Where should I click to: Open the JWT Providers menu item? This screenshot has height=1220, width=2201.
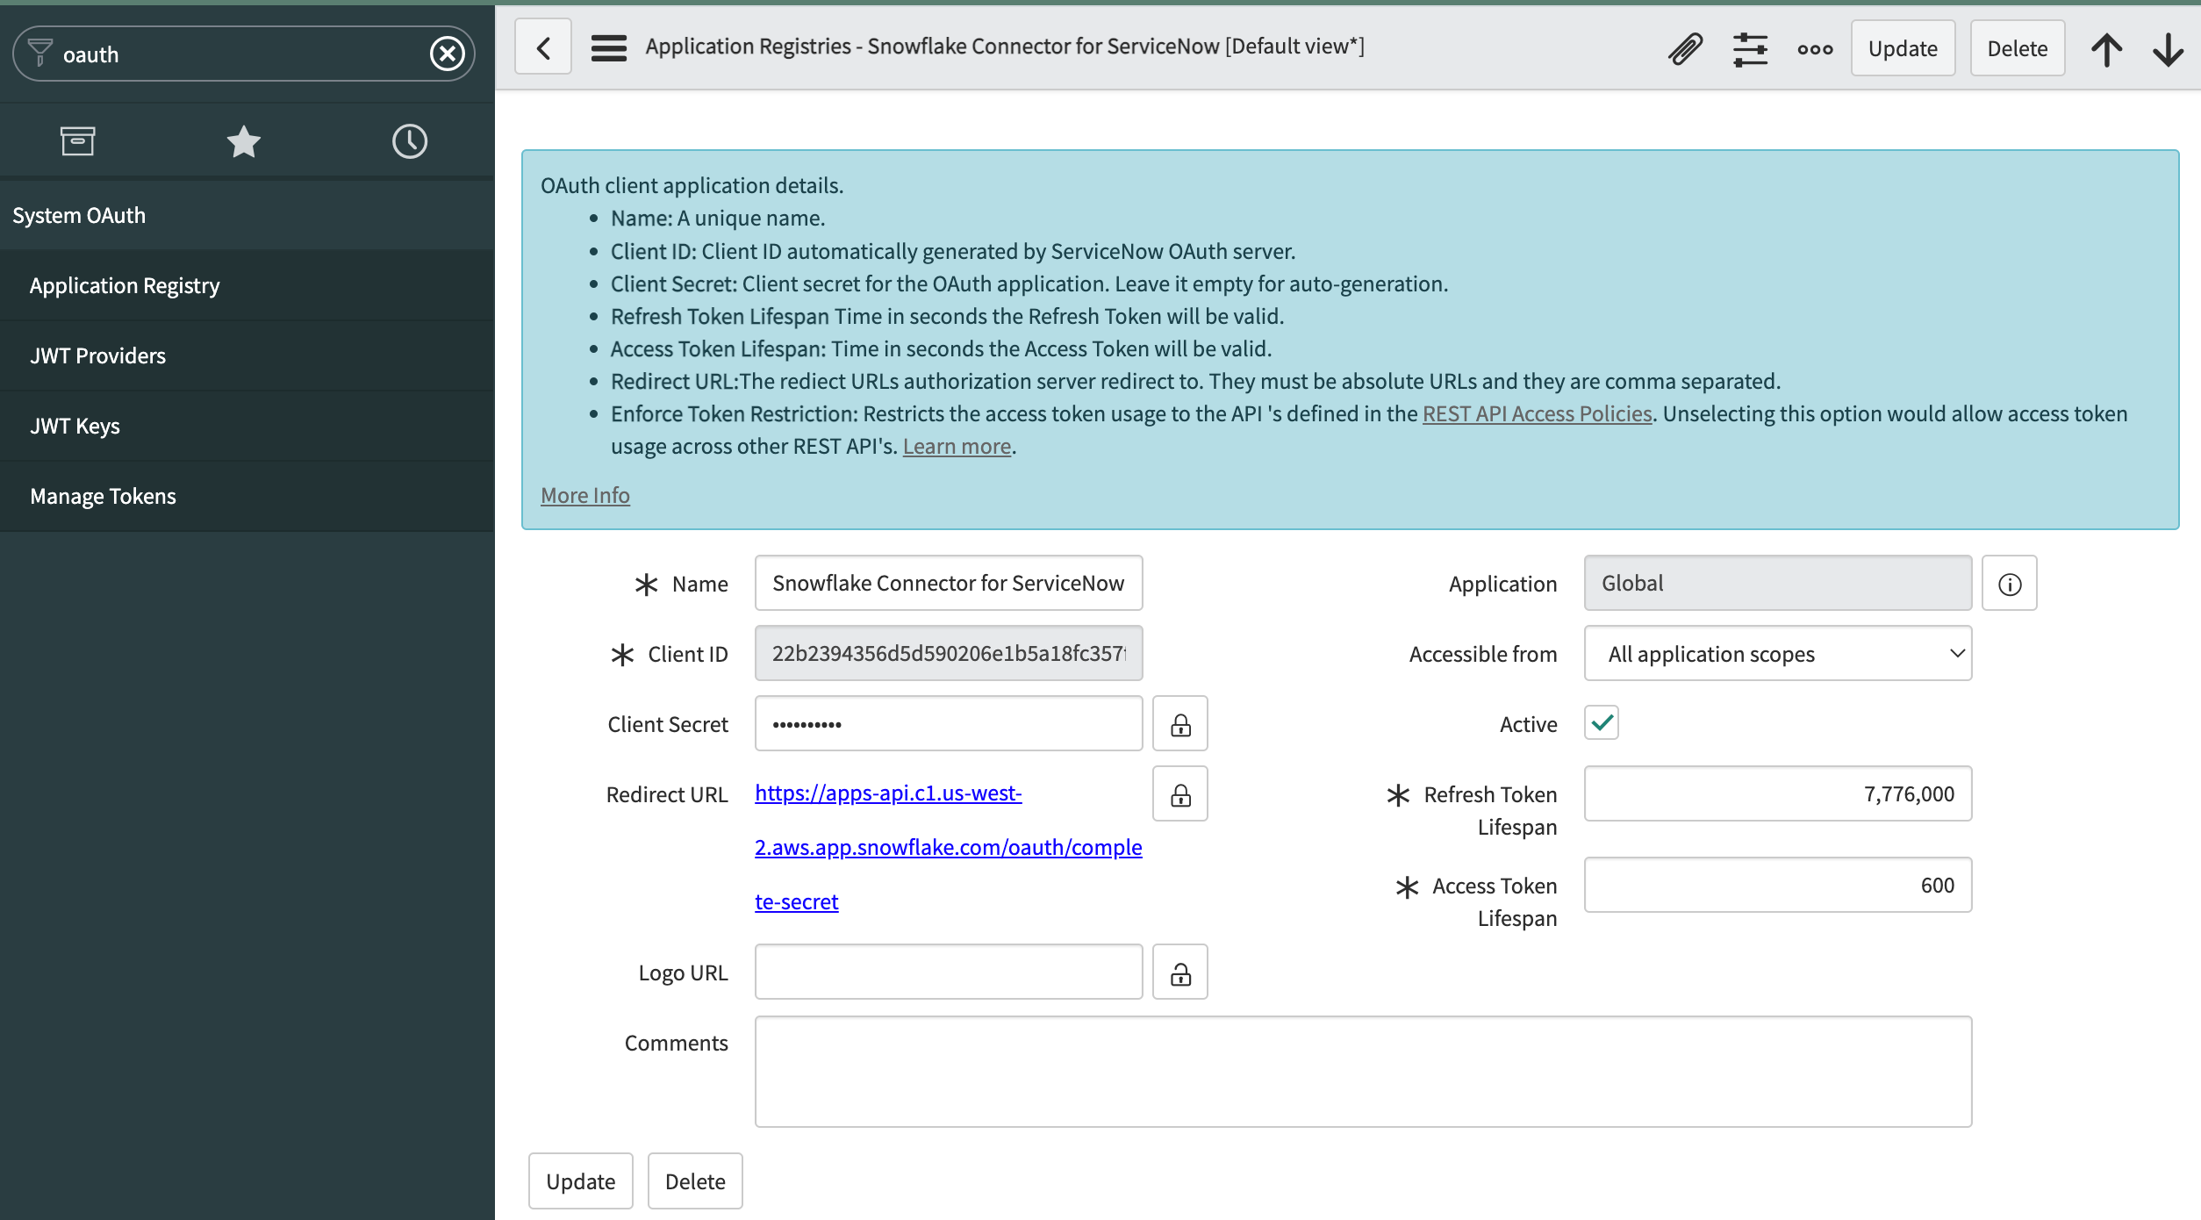coord(97,355)
